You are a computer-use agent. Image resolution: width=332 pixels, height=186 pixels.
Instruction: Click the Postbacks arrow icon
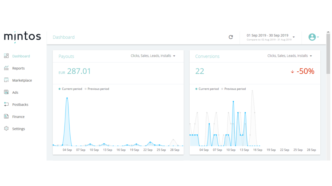click(6, 104)
